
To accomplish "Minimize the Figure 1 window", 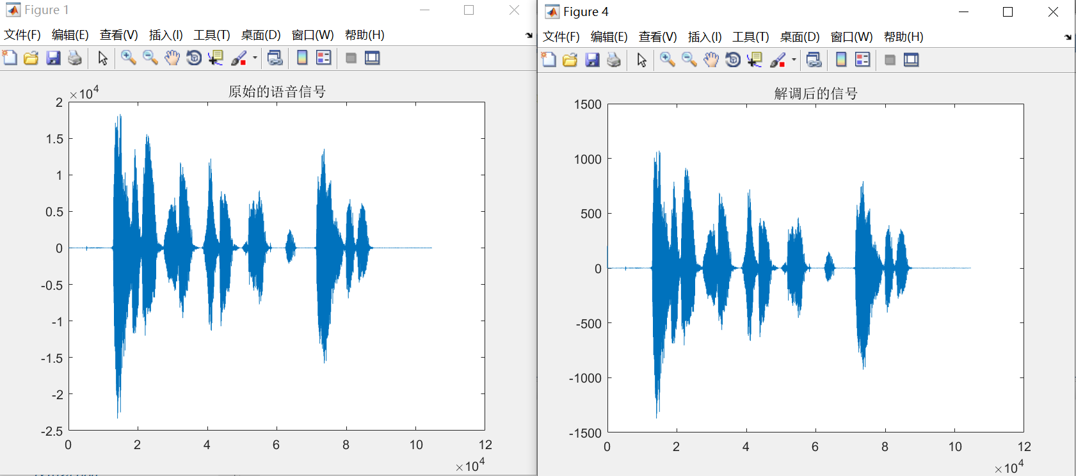I will click(424, 10).
